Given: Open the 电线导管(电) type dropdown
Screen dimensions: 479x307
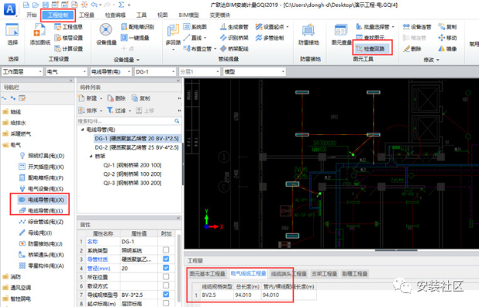Looking at the screenshot, I should click(111, 72).
